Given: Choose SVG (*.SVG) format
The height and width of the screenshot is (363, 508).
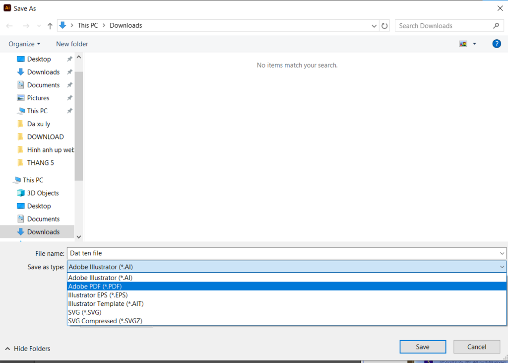Looking at the screenshot, I should (x=287, y=312).
